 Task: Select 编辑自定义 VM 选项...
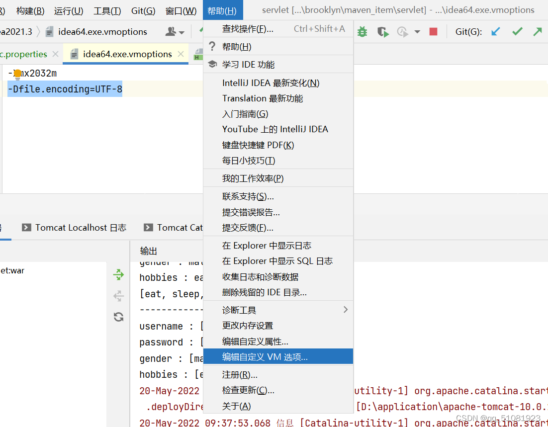click(x=278, y=356)
